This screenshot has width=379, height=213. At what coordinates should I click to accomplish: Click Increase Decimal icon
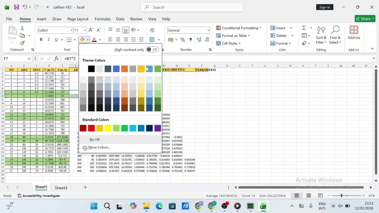tap(199, 40)
